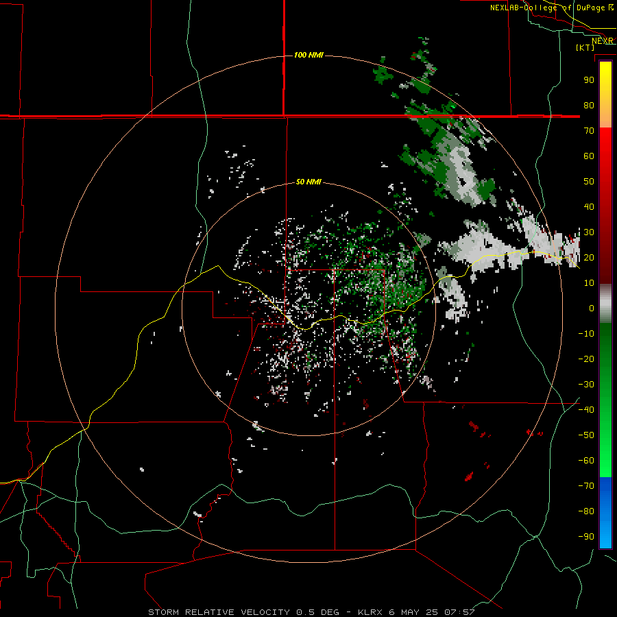Image resolution: width=617 pixels, height=617 pixels.
Task: Click the 90 value on the velocity scale
Action: [x=589, y=80]
